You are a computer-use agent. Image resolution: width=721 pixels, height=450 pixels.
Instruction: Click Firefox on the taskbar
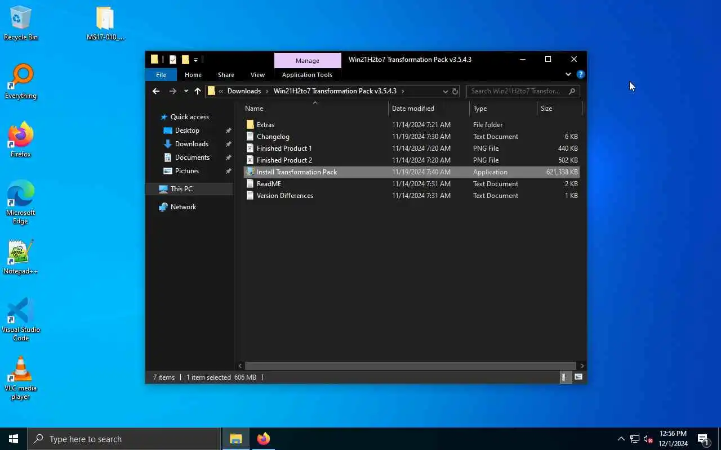pyautogui.click(x=264, y=439)
